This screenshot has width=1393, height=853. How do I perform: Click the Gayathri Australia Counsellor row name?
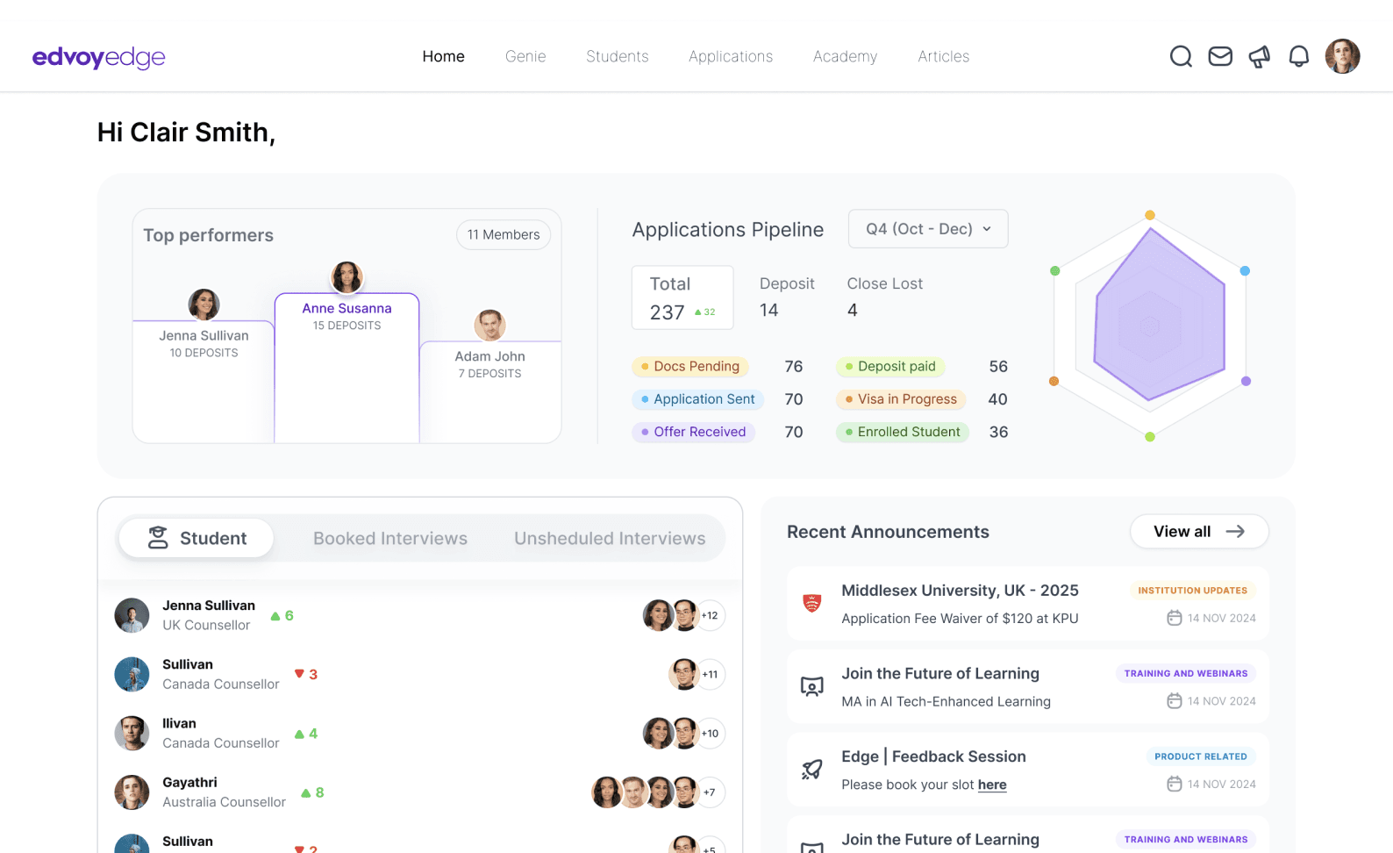click(189, 783)
